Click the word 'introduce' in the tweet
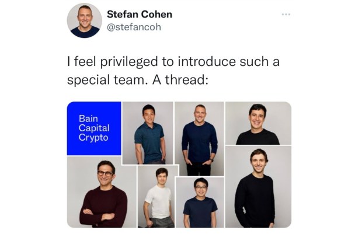Screen dimensions: 362x241 [x=207, y=62]
